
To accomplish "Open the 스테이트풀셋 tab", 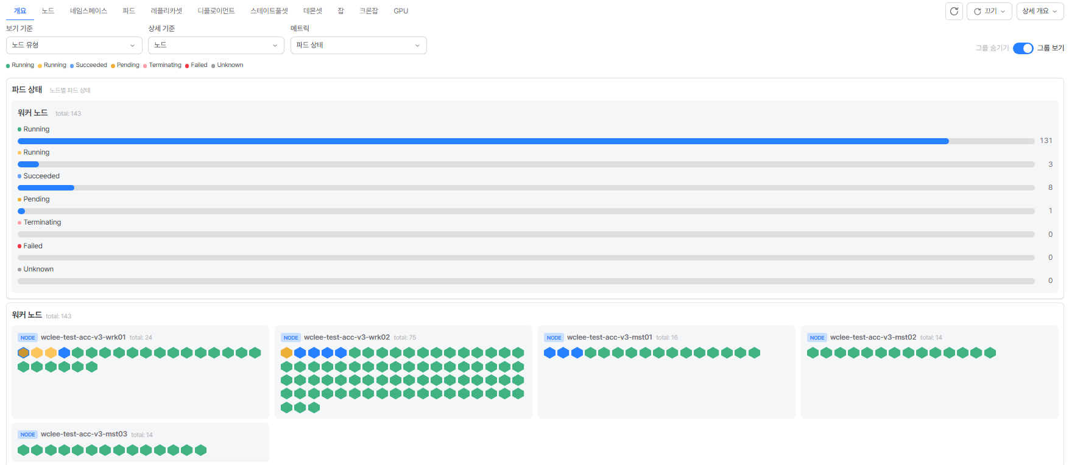I will (269, 11).
